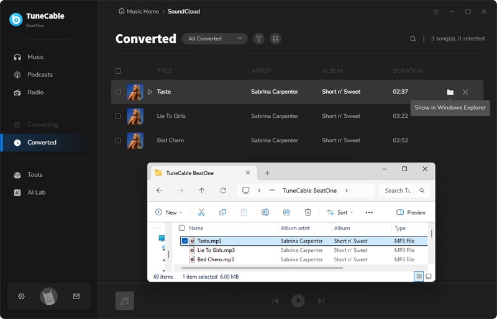Switch Explorer to details view icon
497x319 pixels.
pos(419,277)
